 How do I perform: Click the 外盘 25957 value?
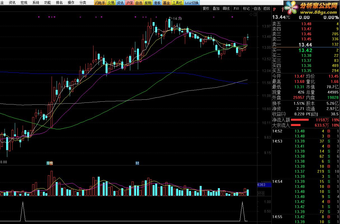(x=298, y=98)
